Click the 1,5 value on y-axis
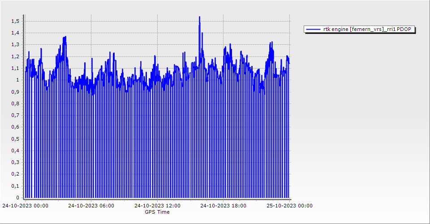430x224 pixels. click(x=15, y=21)
